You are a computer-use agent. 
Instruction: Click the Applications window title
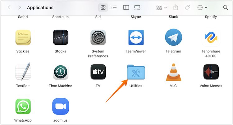click(x=40, y=7)
